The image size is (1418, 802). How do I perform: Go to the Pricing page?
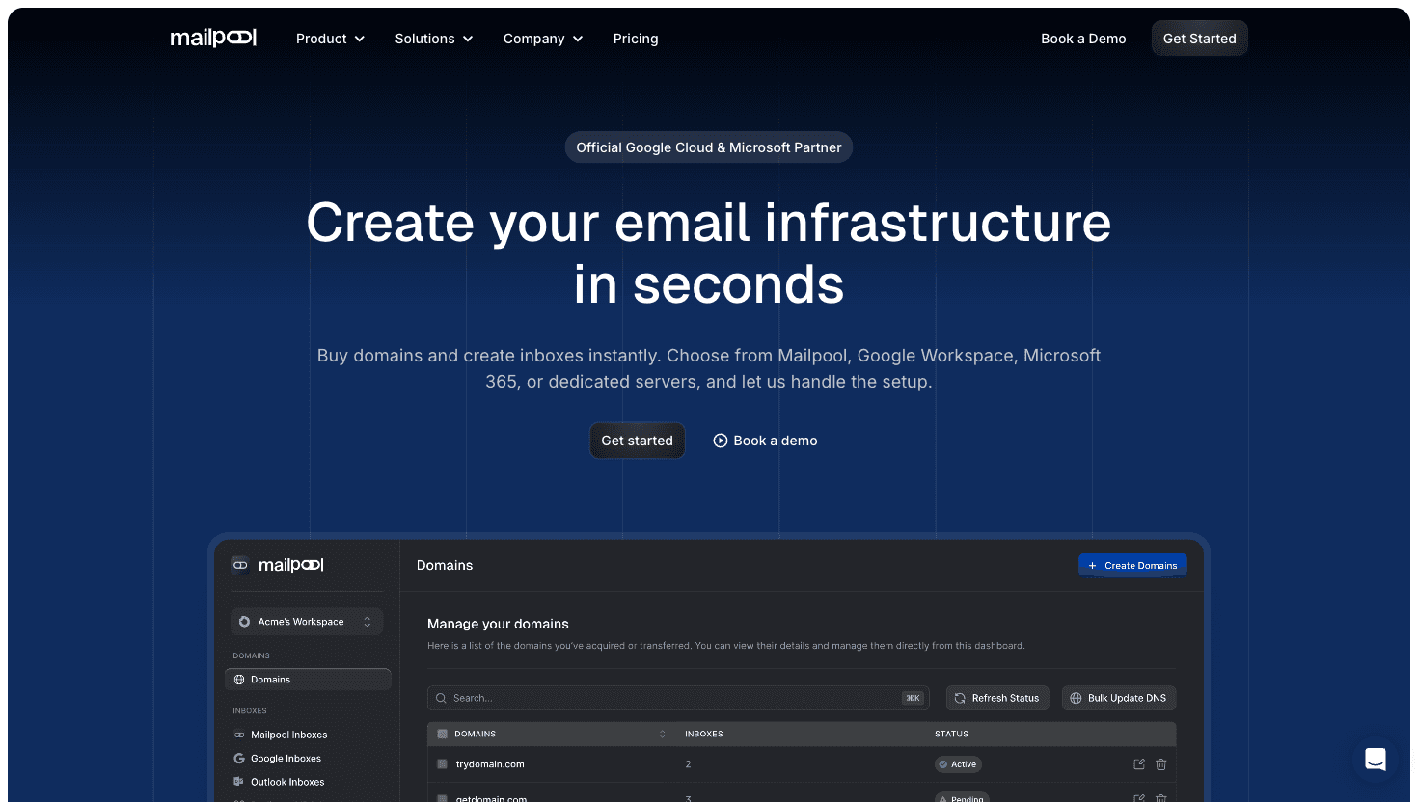pos(635,39)
